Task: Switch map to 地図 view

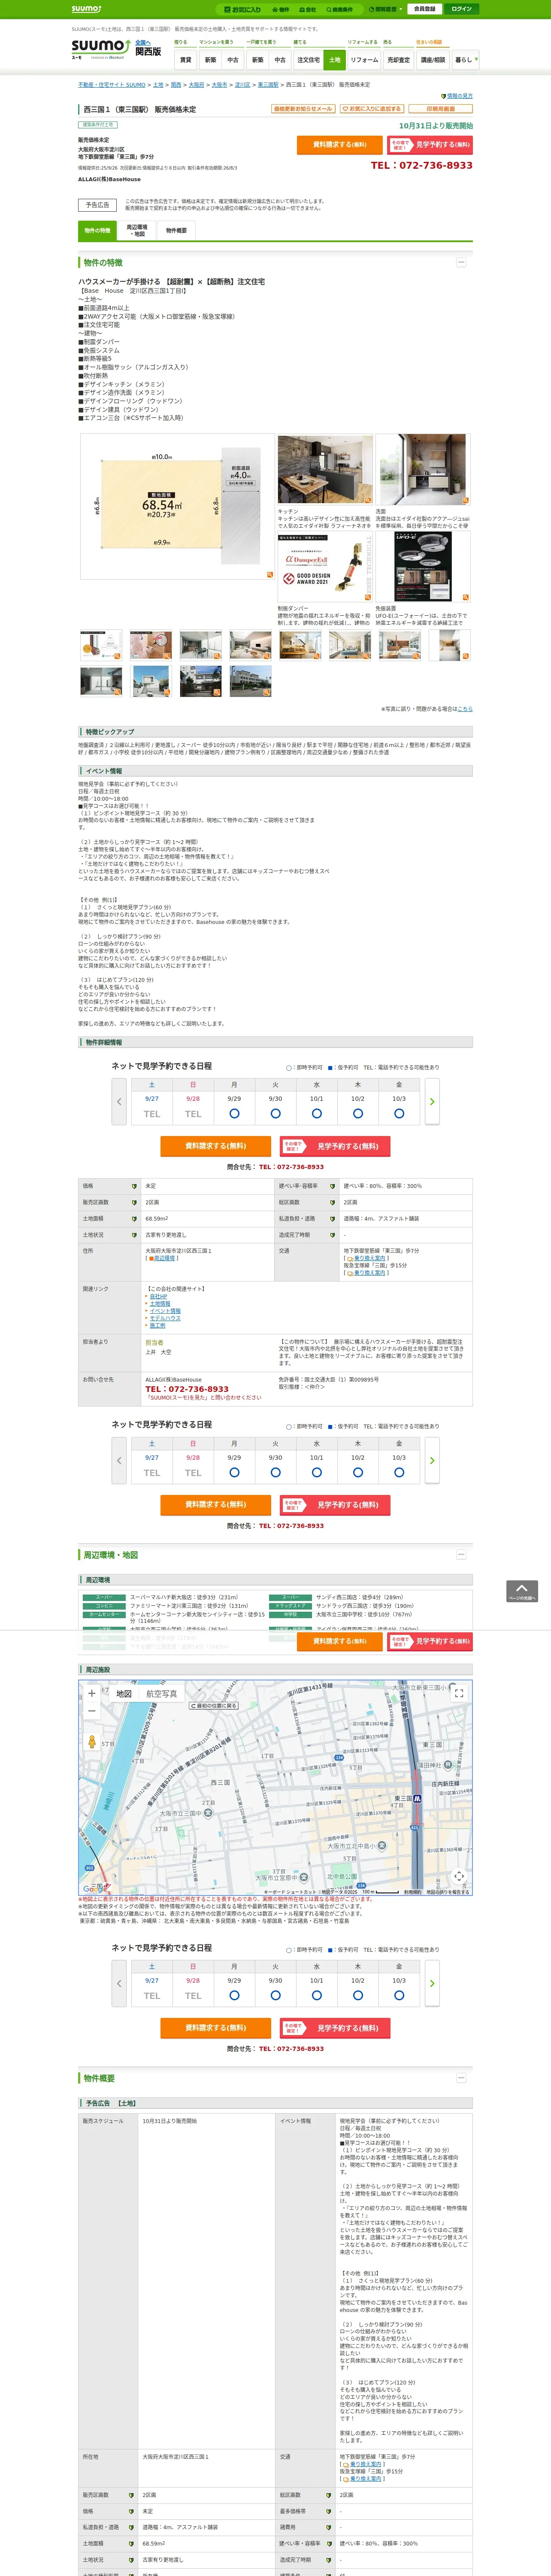Action: (124, 1694)
